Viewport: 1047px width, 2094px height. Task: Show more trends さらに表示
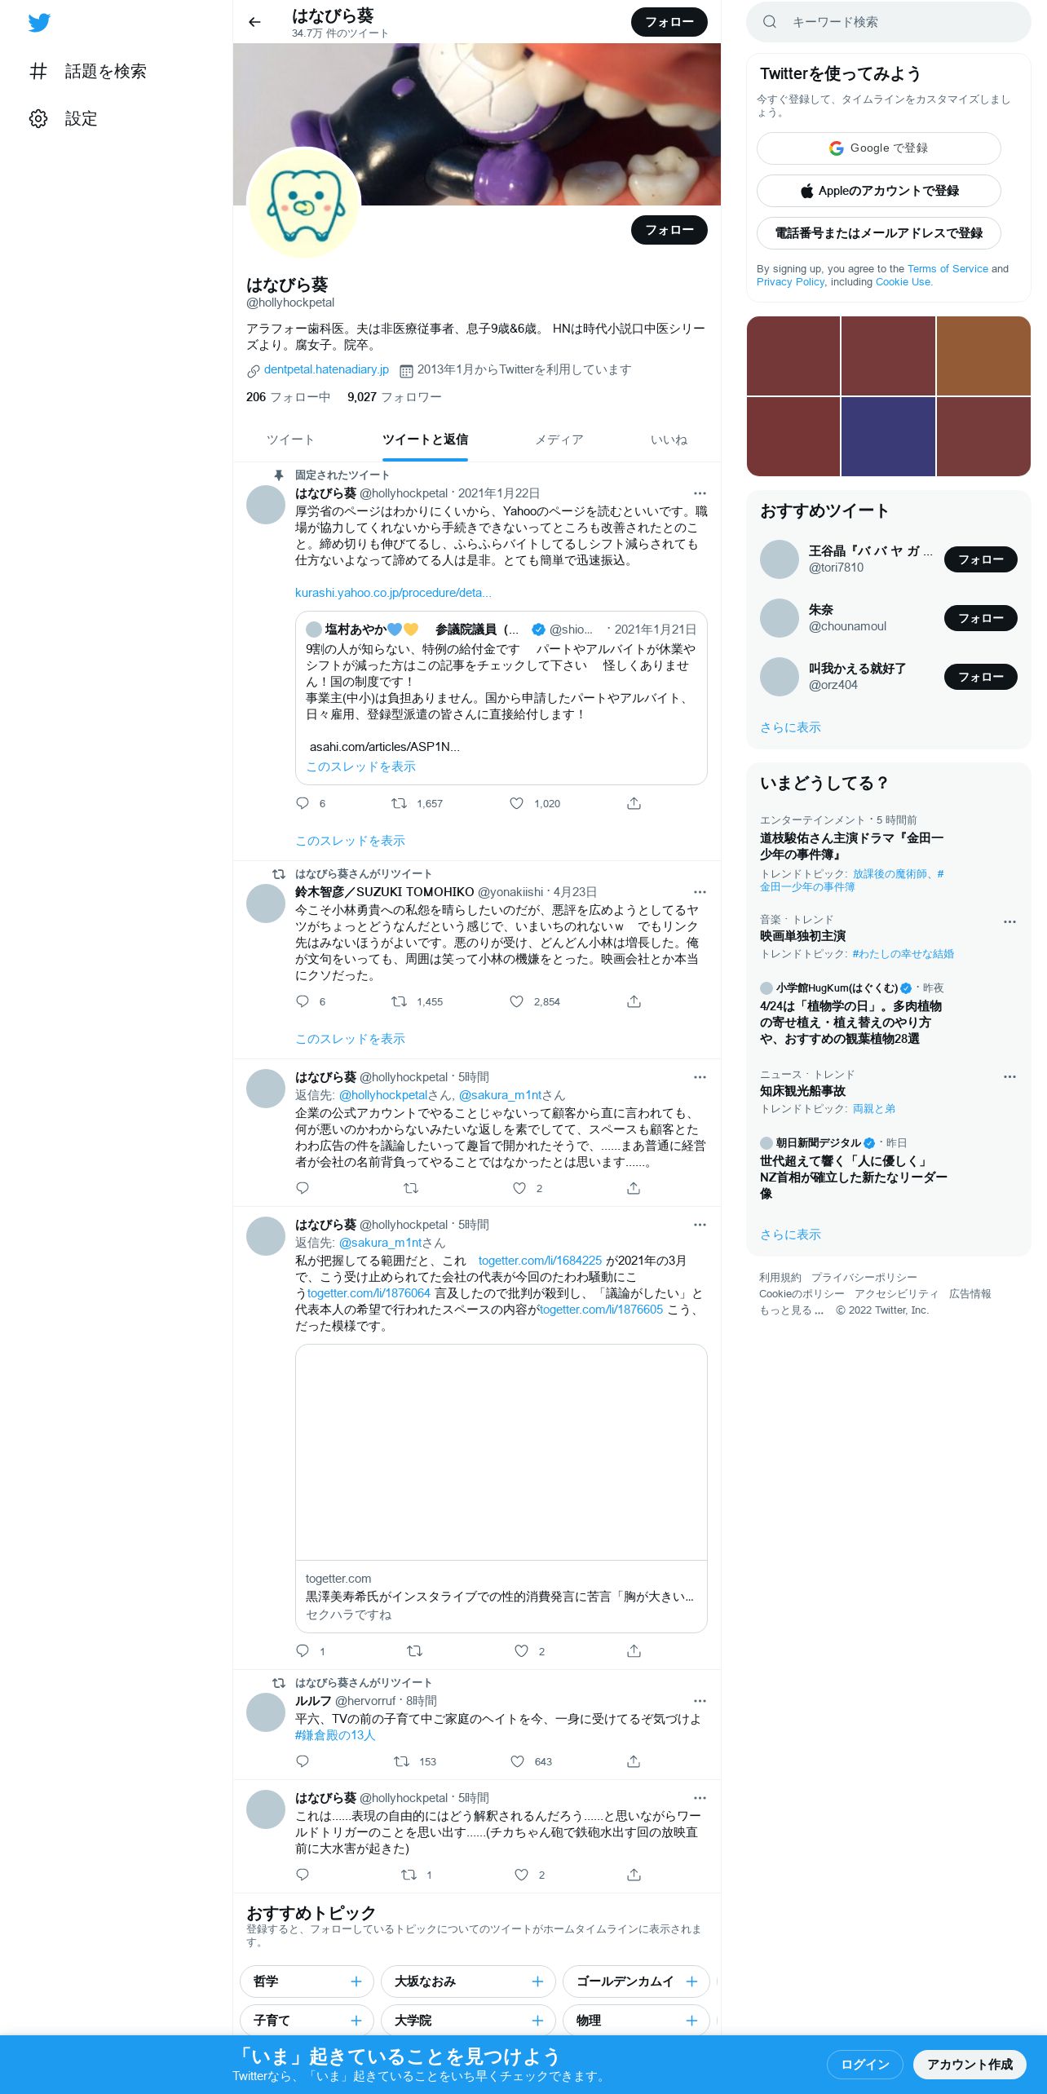pyautogui.click(x=790, y=1235)
